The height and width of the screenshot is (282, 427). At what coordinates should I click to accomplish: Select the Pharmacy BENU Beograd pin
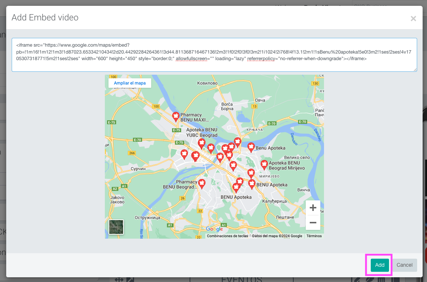click(x=202, y=184)
